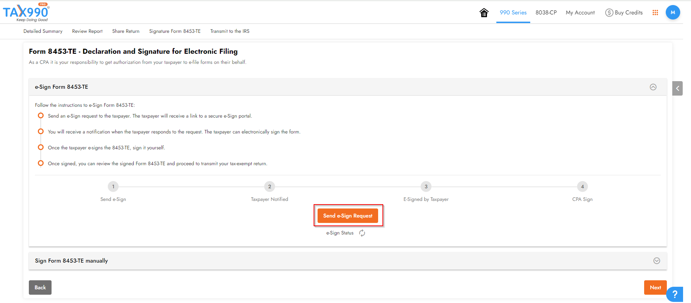The width and height of the screenshot is (691, 303).
Task: Refresh the e-Sign Status with the reload icon
Action: click(x=362, y=233)
